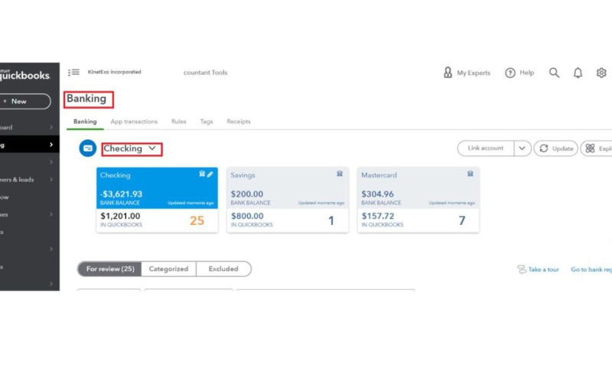Viewport: 612px width, 368px height.
Task: Click the Help question mark icon
Action: coord(510,73)
